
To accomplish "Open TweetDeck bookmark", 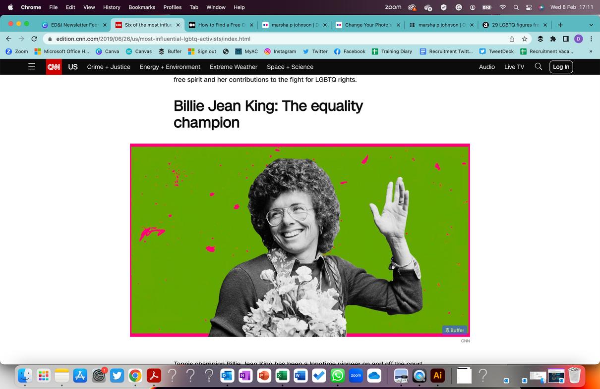I will [x=496, y=51].
